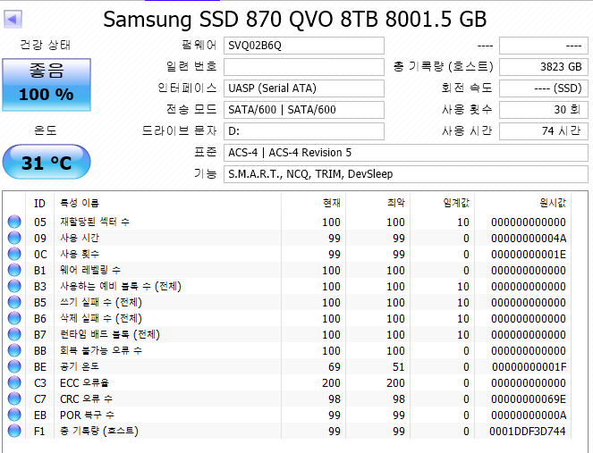
Task: Open health status button showing 좋음 100 %
Action: 47,85
